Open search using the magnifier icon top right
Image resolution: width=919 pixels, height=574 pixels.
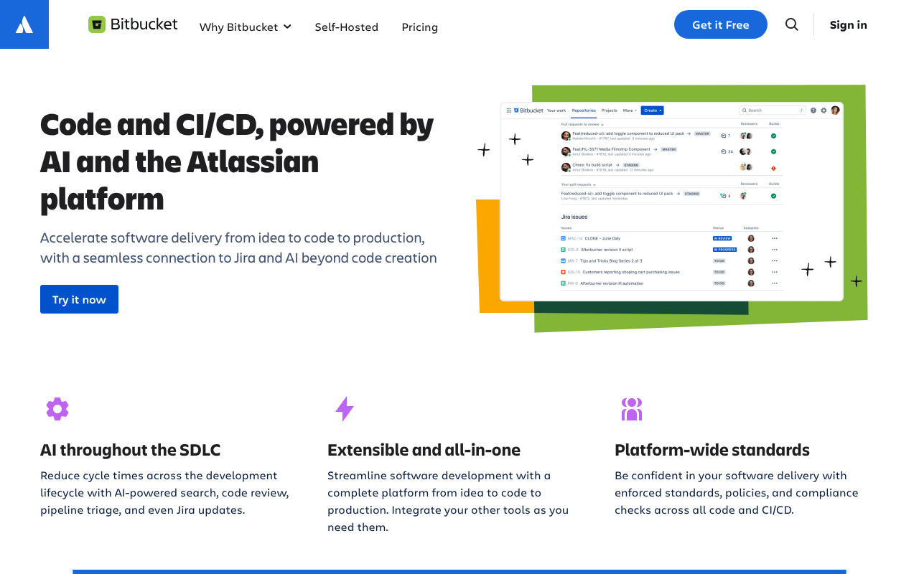791,24
